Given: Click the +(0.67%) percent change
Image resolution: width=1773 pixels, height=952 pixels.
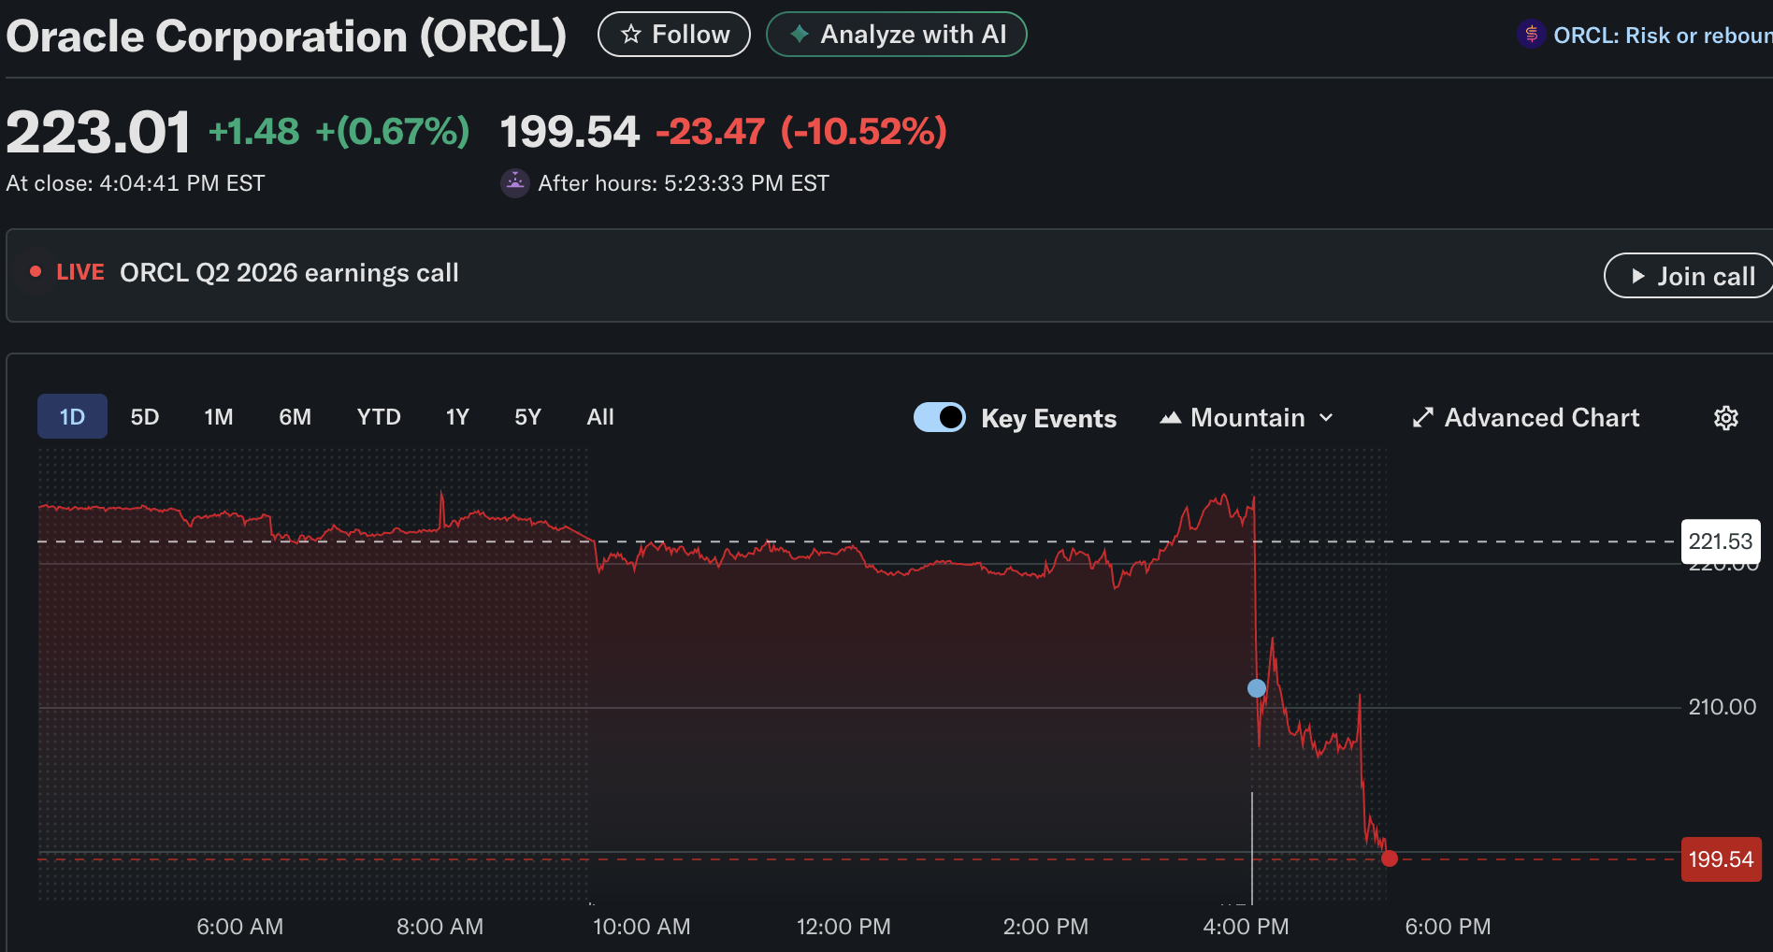Looking at the screenshot, I should pyautogui.click(x=393, y=132).
